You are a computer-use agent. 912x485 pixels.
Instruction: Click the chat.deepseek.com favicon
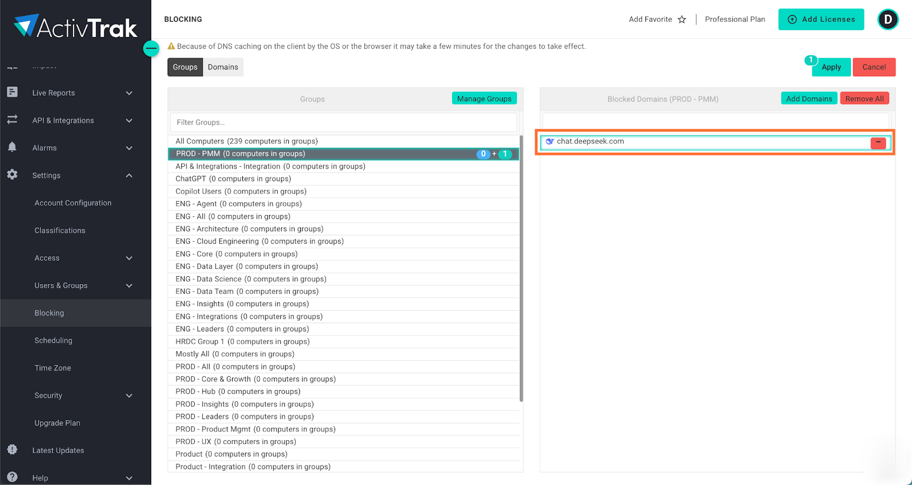549,141
